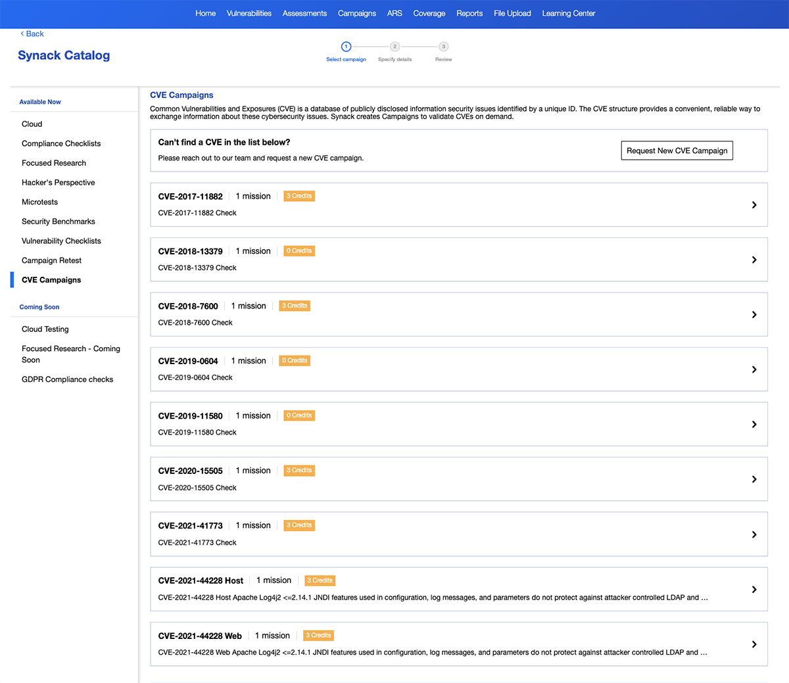Viewport: 789px width, 683px height.
Task: Click step 3 Review circle
Action: pyautogui.click(x=444, y=47)
